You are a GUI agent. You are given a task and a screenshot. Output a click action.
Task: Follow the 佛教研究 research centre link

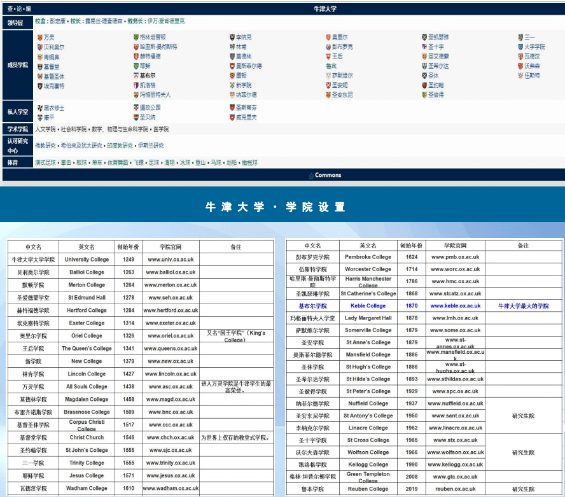[46, 146]
